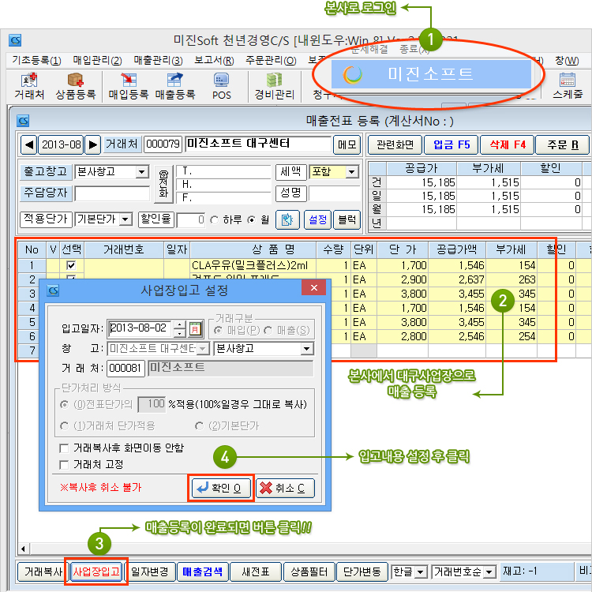The height and width of the screenshot is (592, 592).
Task: Click CS icon in 사업장입고 설정 title bar
Action: point(53,290)
